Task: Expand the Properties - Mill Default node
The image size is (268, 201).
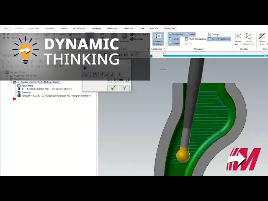Action: (7, 75)
